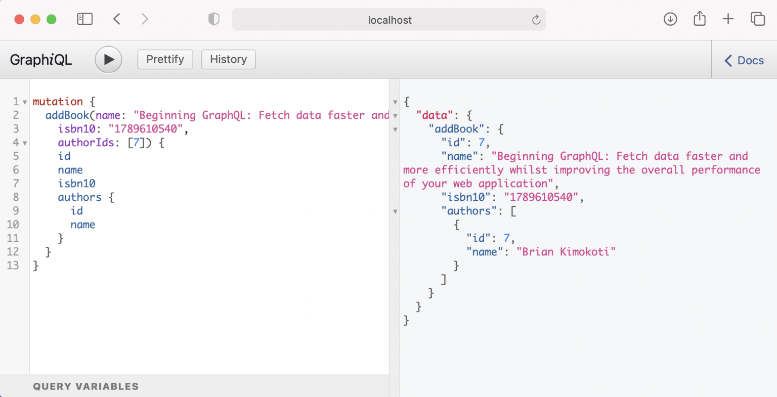
Task: Click the "data" key in the response
Action: point(435,115)
